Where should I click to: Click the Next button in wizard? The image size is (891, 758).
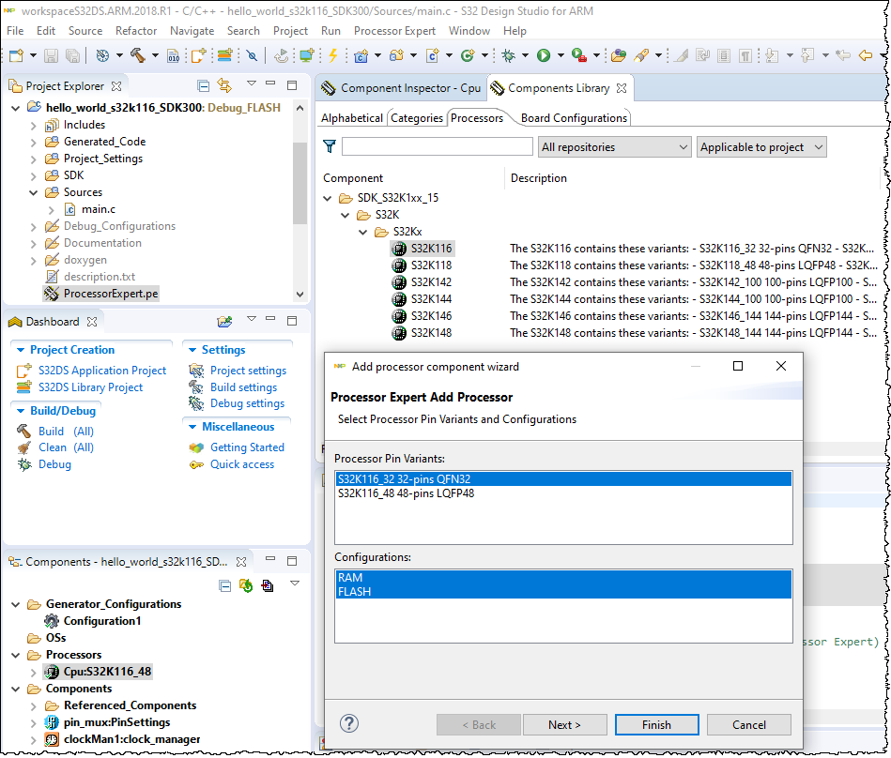[x=564, y=724]
